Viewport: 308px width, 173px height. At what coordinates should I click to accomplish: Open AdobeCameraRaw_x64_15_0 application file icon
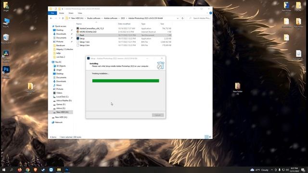[78, 28]
